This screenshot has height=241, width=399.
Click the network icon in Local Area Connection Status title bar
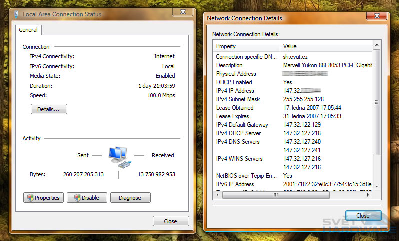point(18,14)
